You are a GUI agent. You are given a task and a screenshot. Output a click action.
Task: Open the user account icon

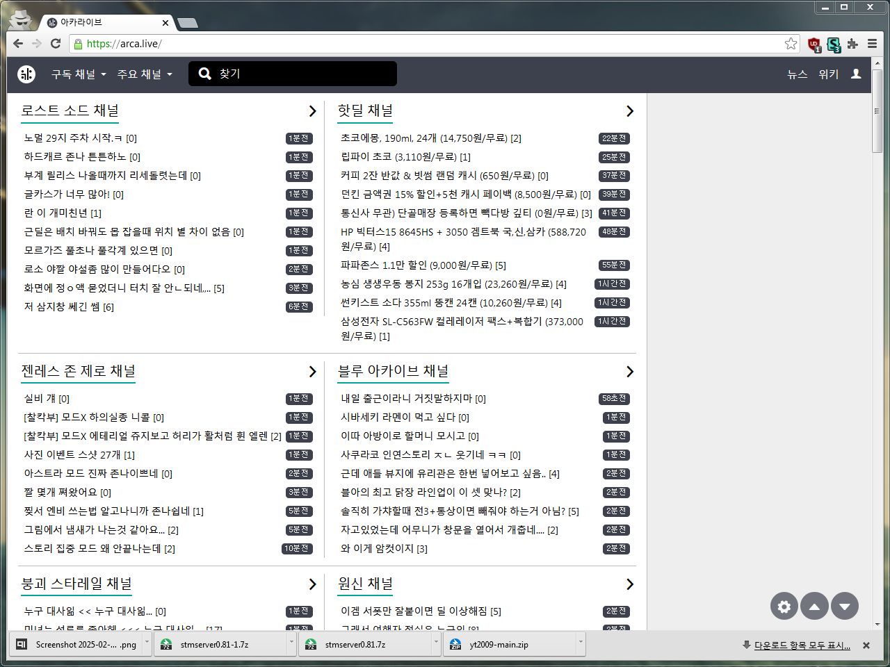(x=856, y=74)
